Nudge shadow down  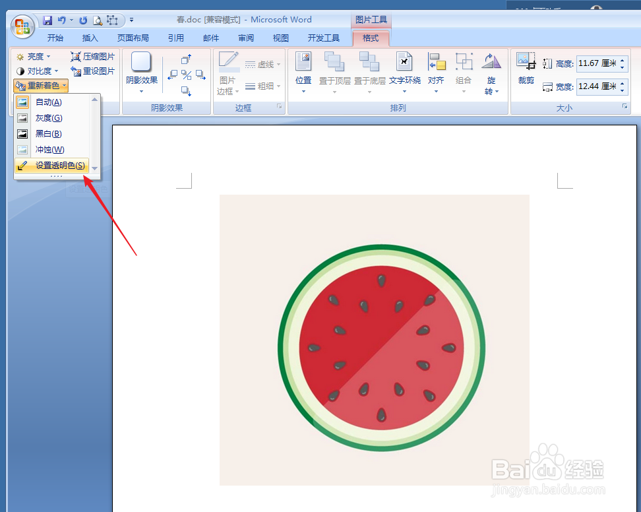point(187,91)
